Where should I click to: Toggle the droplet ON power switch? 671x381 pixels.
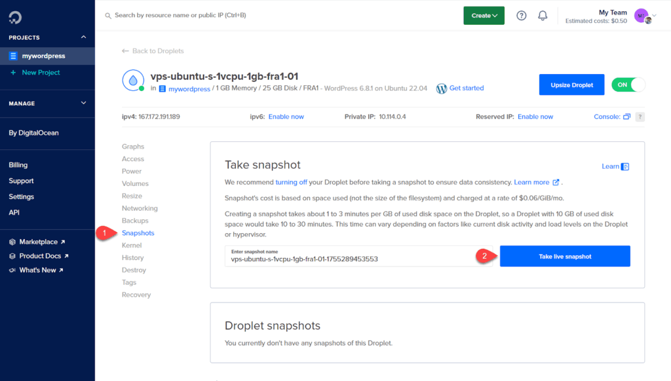point(628,84)
